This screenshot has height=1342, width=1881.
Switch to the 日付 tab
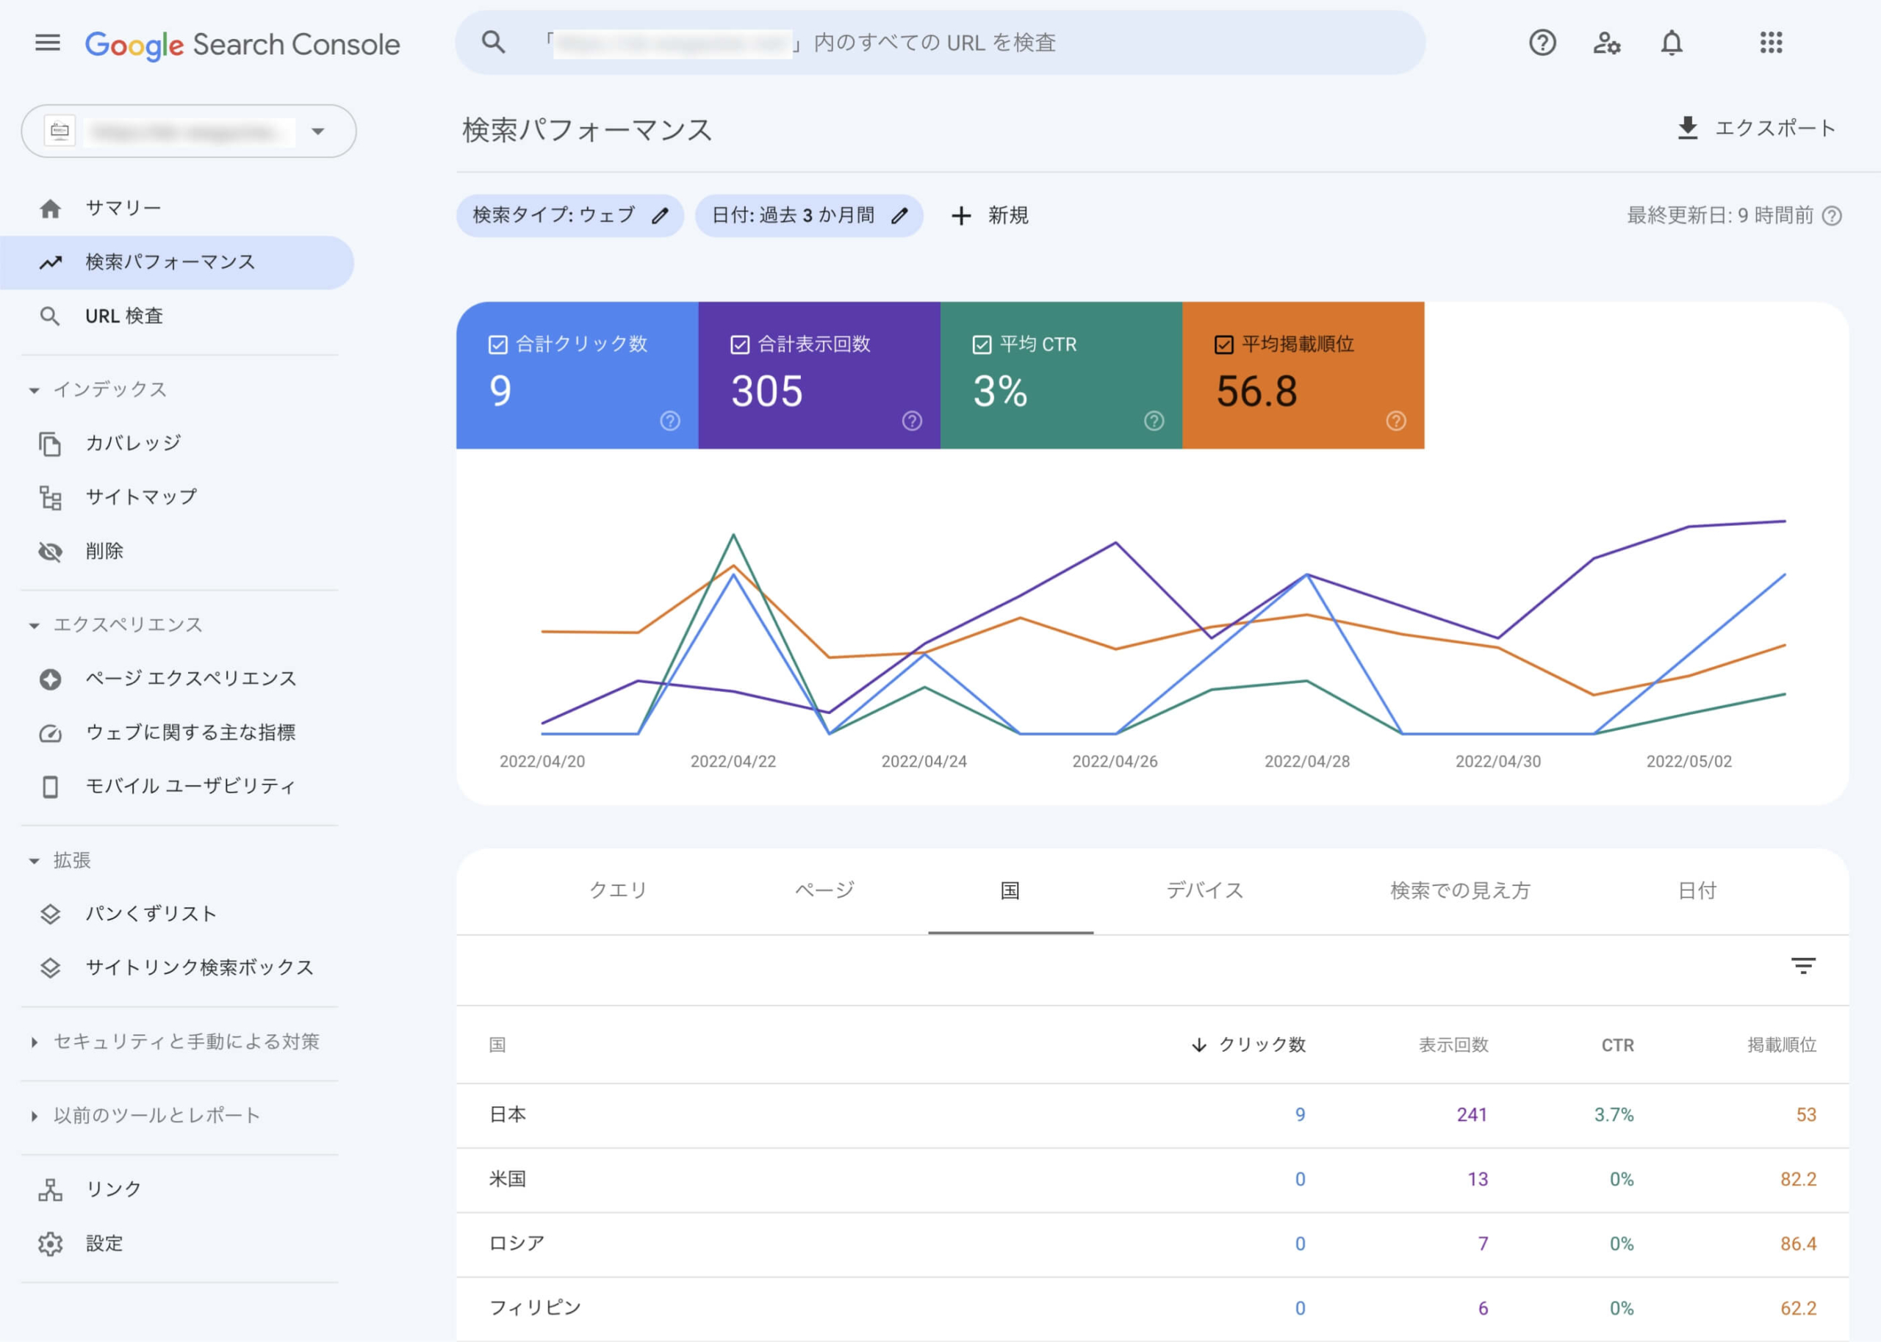tap(1697, 890)
